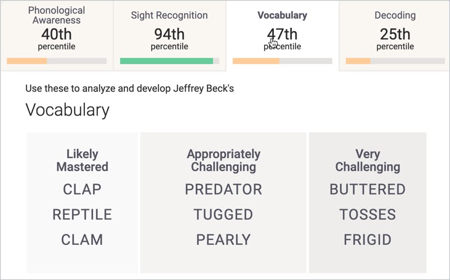Select the word REPTILE
This screenshot has width=450, height=280.
tap(82, 215)
